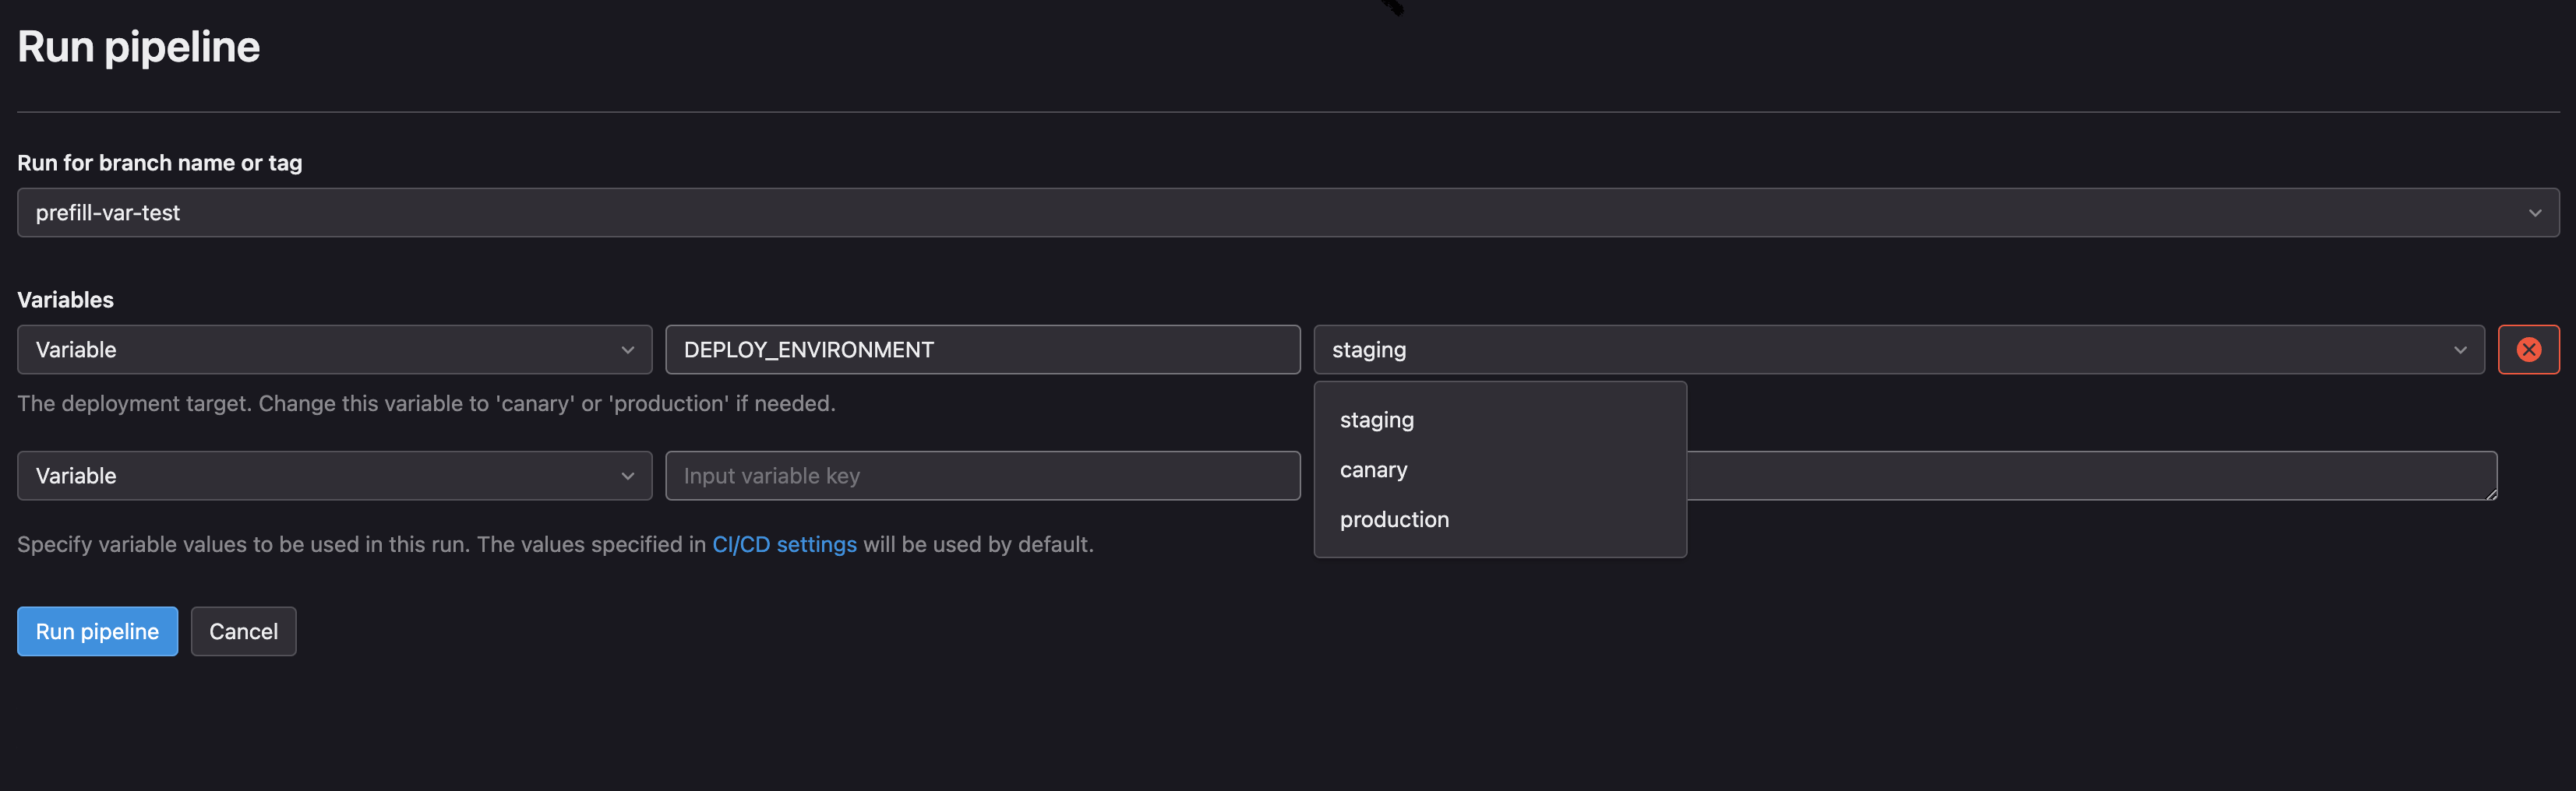The width and height of the screenshot is (2576, 791).
Task: Click the chevron on the first Variable type selector
Action: tap(627, 350)
